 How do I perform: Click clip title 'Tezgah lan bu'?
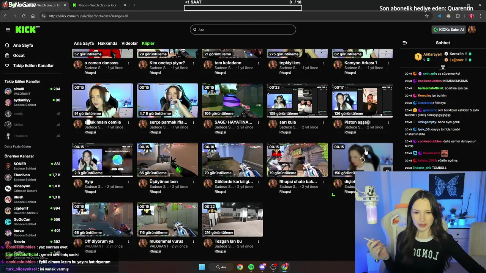[x=228, y=241]
